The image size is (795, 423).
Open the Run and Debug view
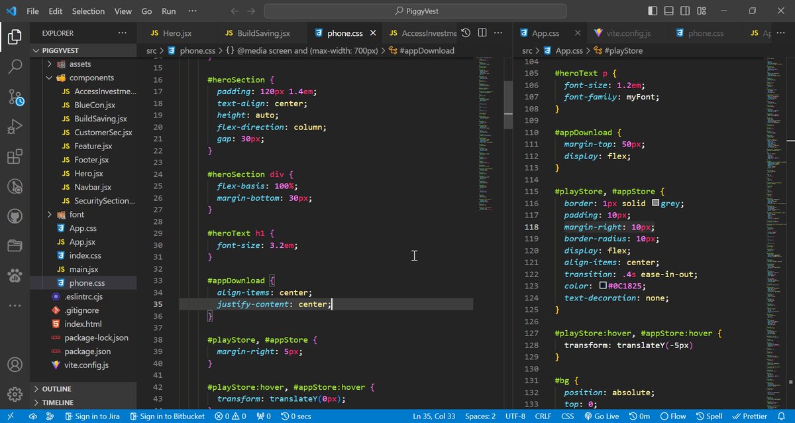pyautogui.click(x=16, y=126)
